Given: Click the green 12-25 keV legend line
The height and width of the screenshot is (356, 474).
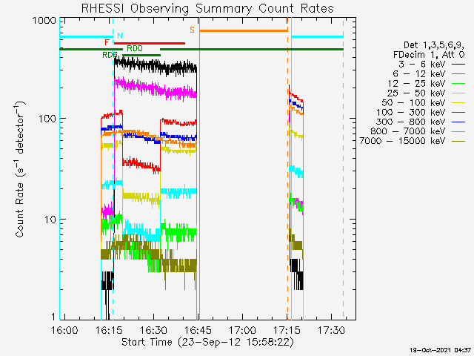Looking at the screenshot, I should coord(458,84).
